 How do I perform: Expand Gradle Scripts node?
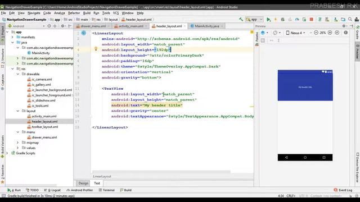click(7, 153)
